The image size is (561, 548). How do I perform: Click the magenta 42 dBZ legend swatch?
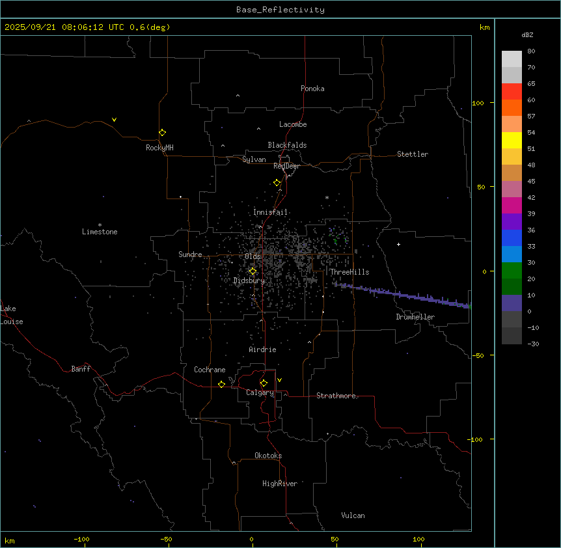pos(512,205)
